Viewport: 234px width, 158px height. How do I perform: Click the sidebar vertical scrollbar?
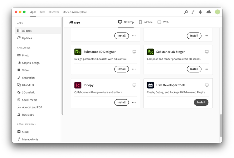pos(62,66)
